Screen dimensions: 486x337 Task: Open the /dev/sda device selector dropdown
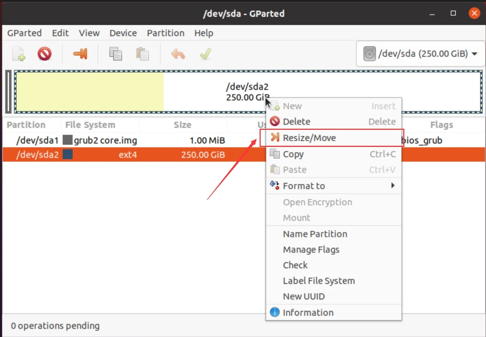tap(420, 54)
